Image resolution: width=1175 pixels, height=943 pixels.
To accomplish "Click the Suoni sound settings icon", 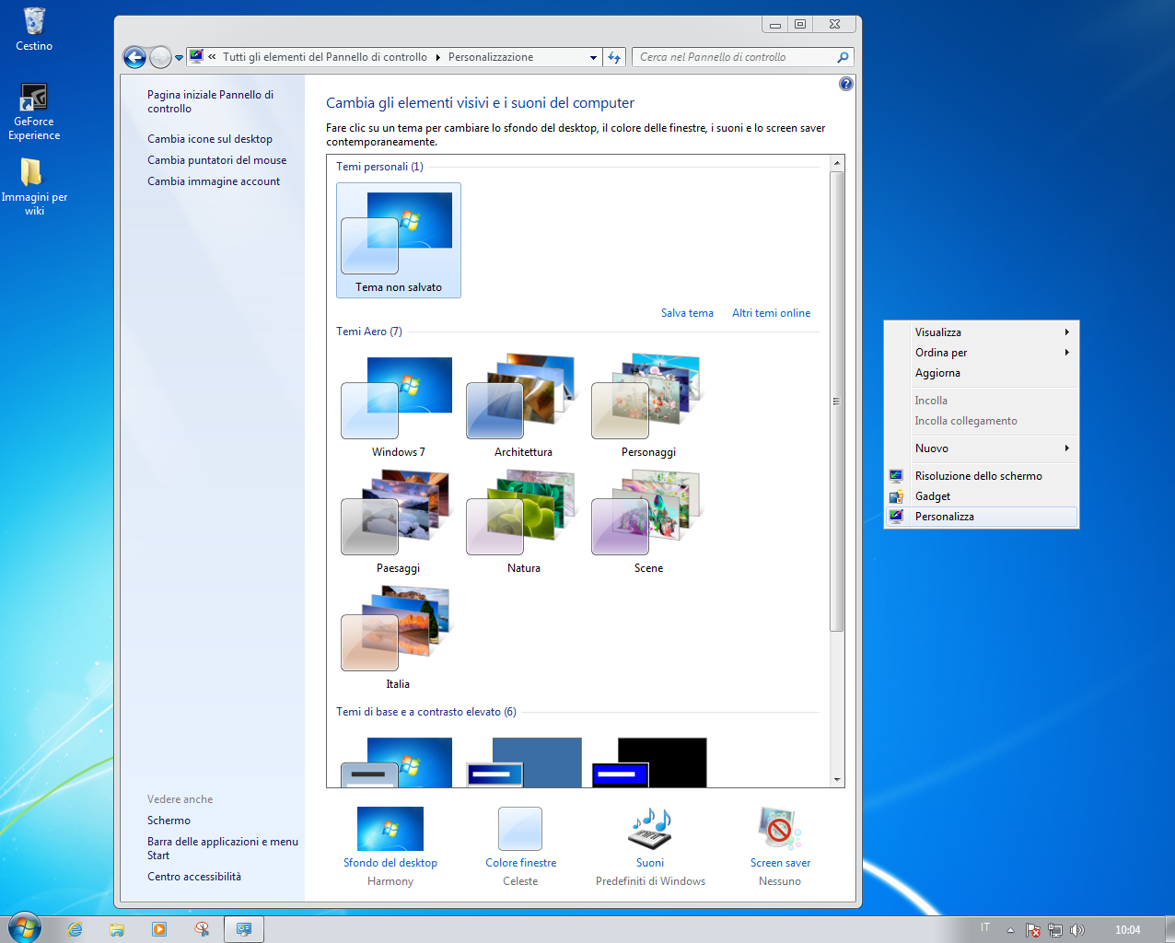I will 650,829.
